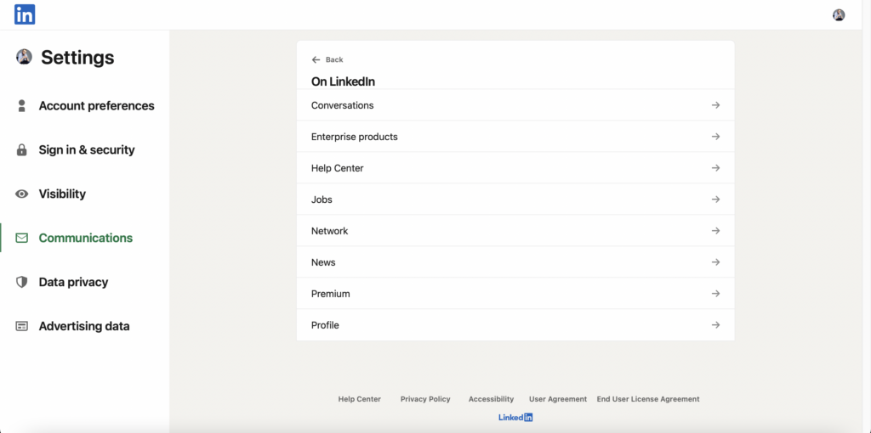Click the lock icon for Sign in & security
871x433 pixels.
(x=22, y=150)
